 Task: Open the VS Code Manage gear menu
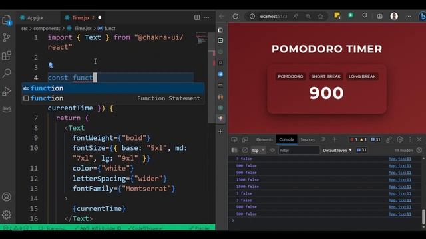click(7, 215)
